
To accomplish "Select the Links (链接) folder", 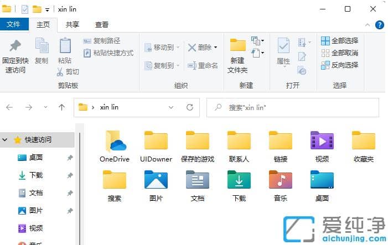I will coord(281,147).
